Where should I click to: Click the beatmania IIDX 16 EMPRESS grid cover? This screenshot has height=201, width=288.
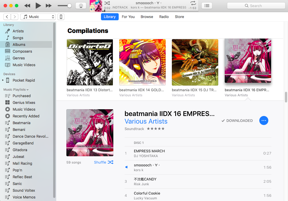(x=248, y=61)
